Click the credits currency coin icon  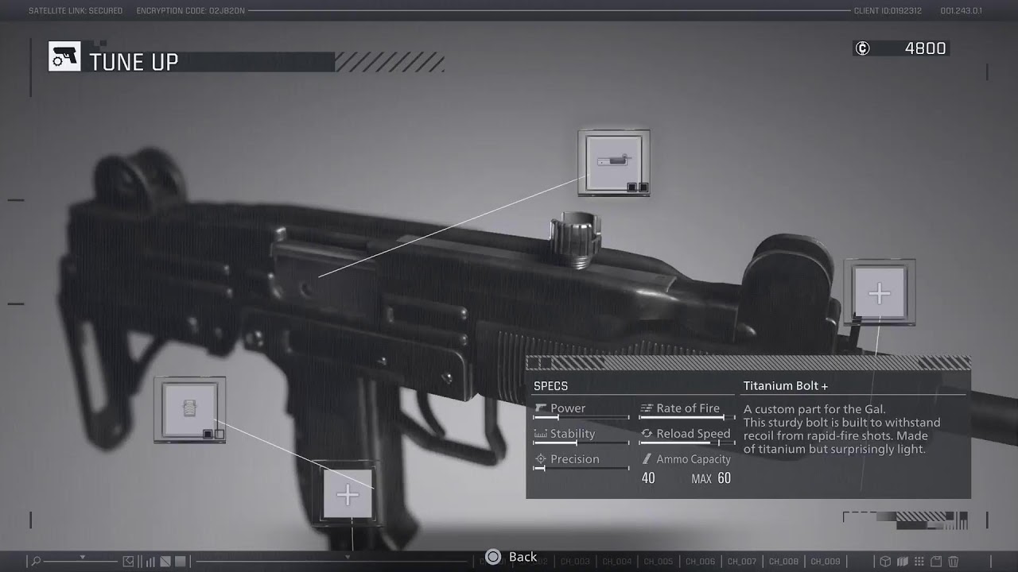[862, 48]
